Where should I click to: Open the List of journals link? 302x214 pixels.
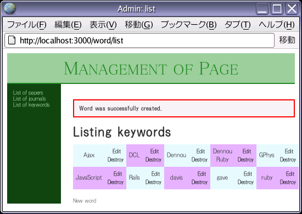coord(29,99)
